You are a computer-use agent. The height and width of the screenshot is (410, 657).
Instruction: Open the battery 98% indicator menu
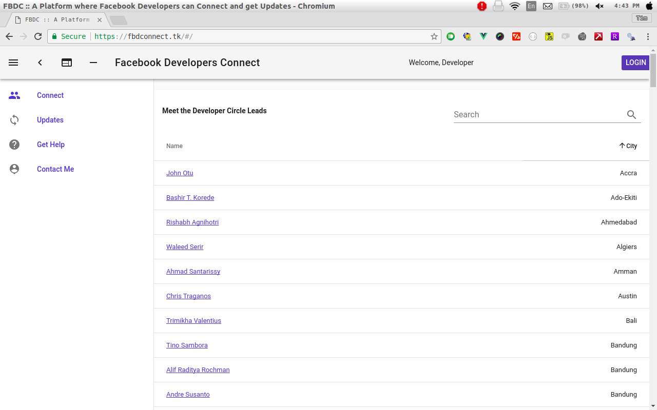(573, 6)
